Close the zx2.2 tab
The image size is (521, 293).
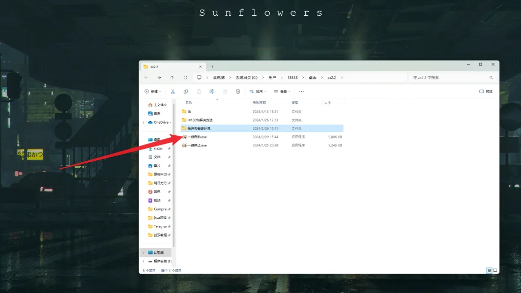200,67
